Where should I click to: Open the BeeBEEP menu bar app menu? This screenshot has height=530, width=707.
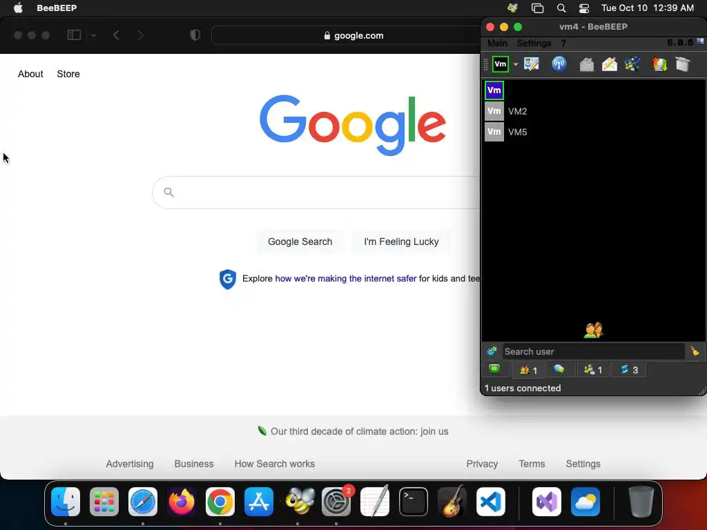point(57,8)
